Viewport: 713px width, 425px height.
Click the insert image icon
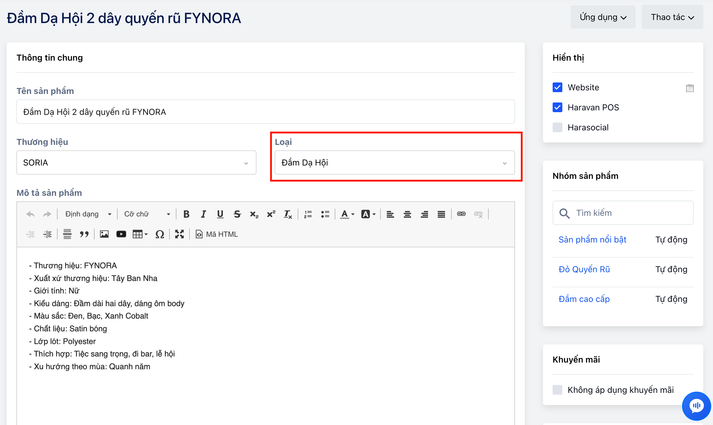tap(104, 234)
